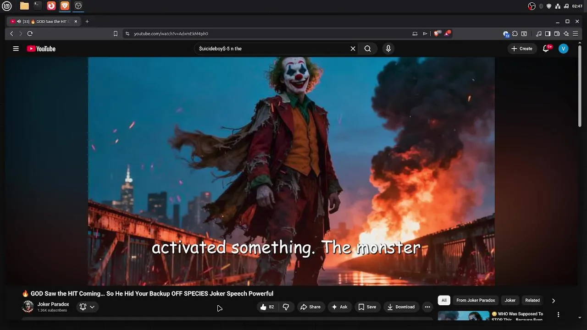Image resolution: width=587 pixels, height=330 pixels.
Task: Open subscription notification bell dropdown
Action: tap(87, 307)
